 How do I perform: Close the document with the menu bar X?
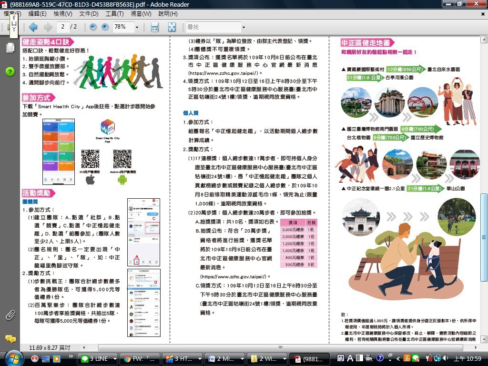[x=483, y=14]
